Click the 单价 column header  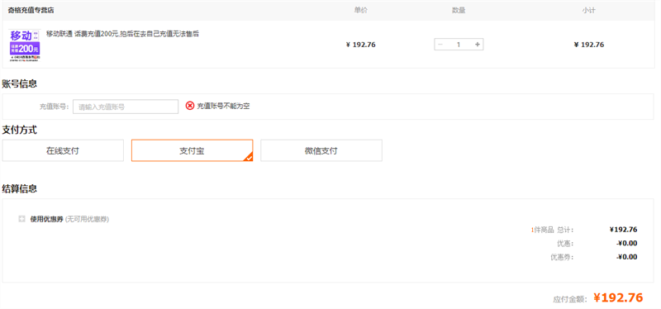pyautogui.click(x=361, y=10)
